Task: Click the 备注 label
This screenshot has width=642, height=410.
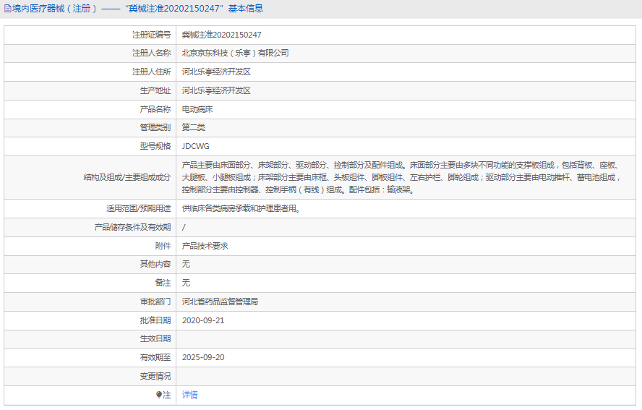Action: click(x=163, y=283)
